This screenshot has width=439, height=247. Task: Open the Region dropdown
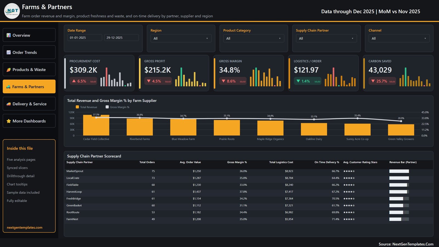(181, 38)
